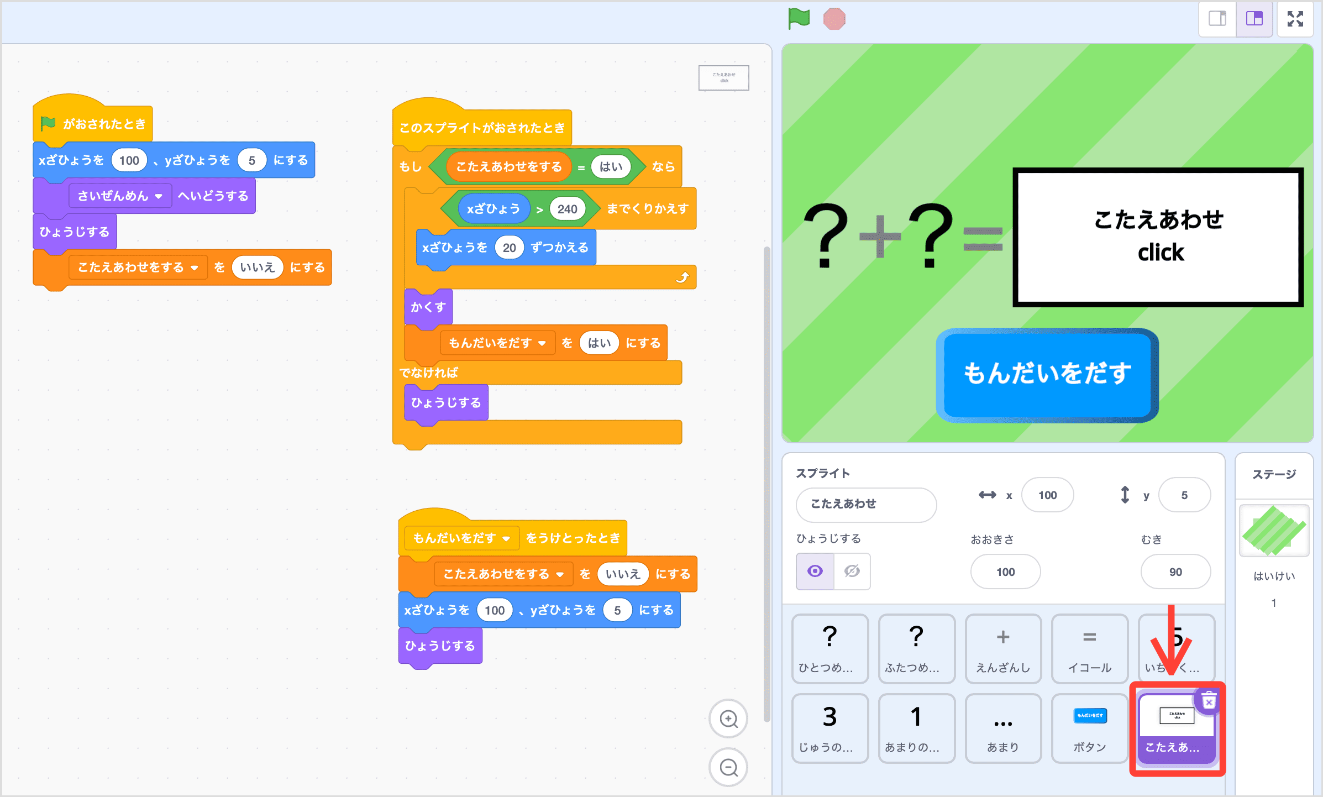The width and height of the screenshot is (1323, 797).
Task: Switch to the small stage layout
Action: click(x=1217, y=18)
